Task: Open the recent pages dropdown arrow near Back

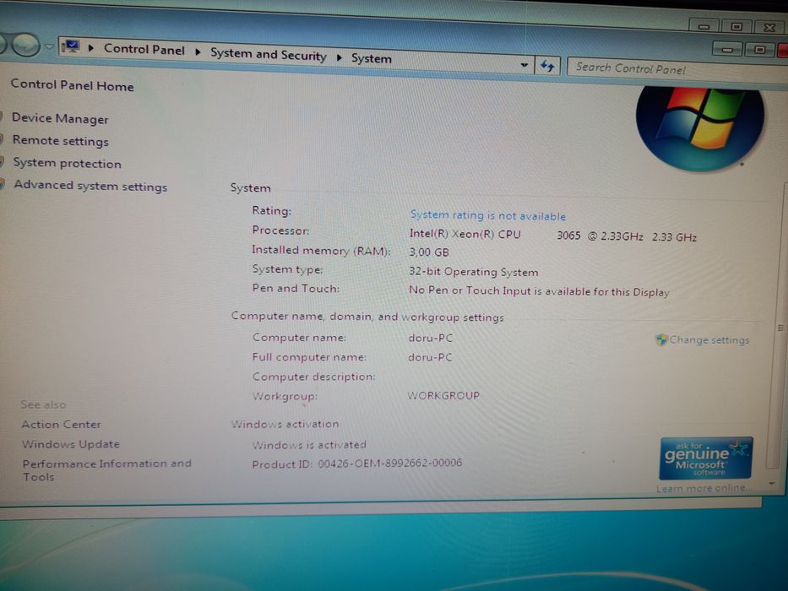Action: (x=49, y=46)
